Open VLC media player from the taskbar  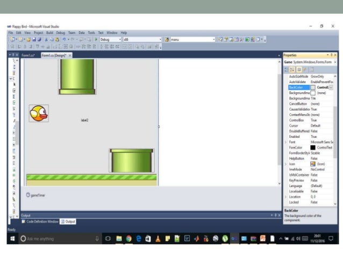(x=158, y=239)
